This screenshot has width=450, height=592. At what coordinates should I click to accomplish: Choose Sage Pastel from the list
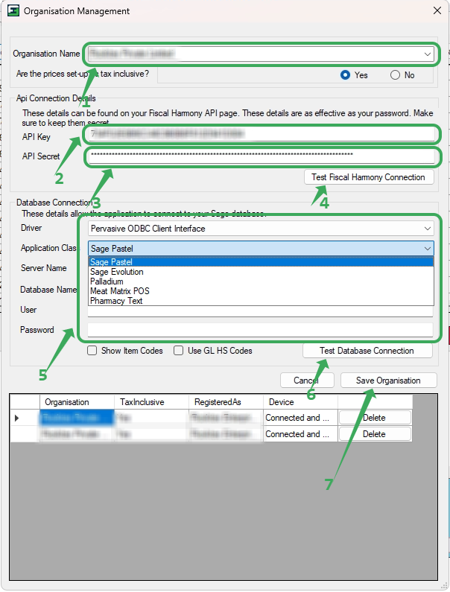261,262
